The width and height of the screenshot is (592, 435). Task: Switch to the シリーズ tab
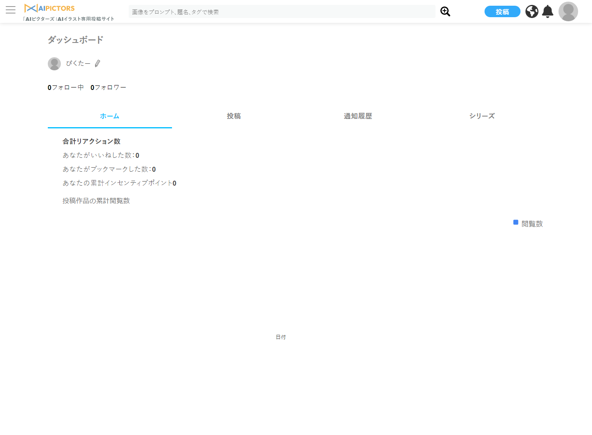(482, 116)
